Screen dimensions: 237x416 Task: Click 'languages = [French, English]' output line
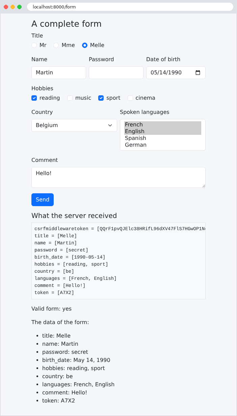point(75,278)
